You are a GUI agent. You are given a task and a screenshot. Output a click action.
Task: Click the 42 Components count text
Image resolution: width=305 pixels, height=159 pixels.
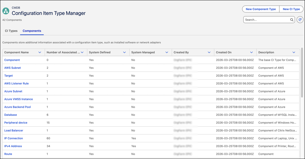pos(12,20)
